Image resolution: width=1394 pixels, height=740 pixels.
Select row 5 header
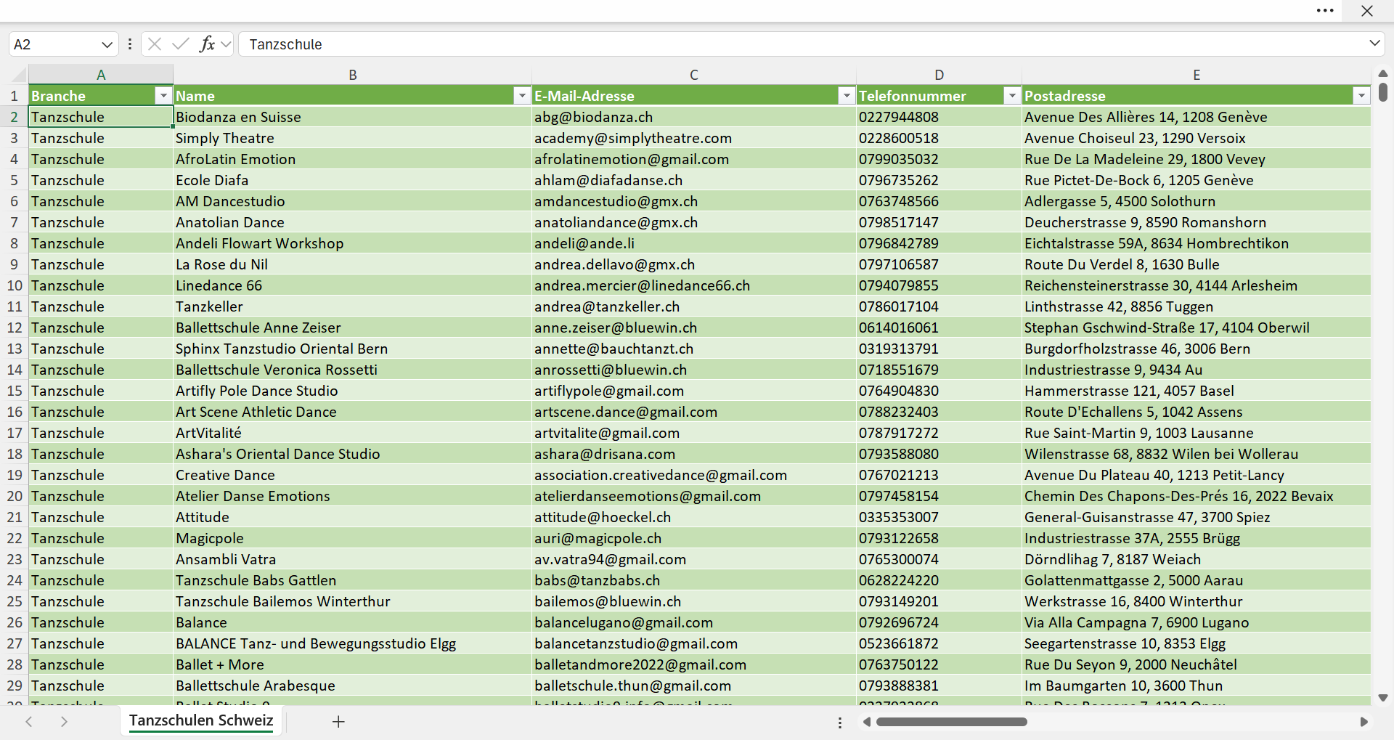point(15,180)
